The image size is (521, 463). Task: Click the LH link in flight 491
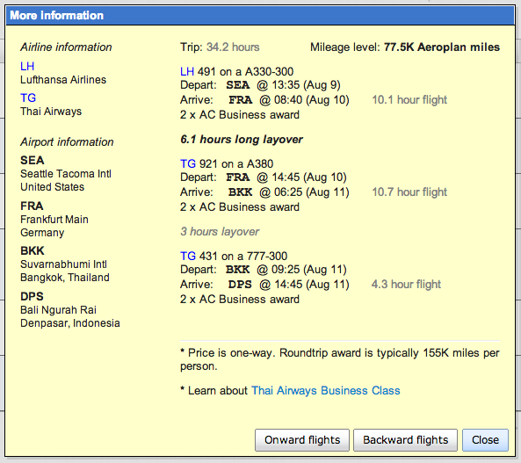pyautogui.click(x=187, y=71)
